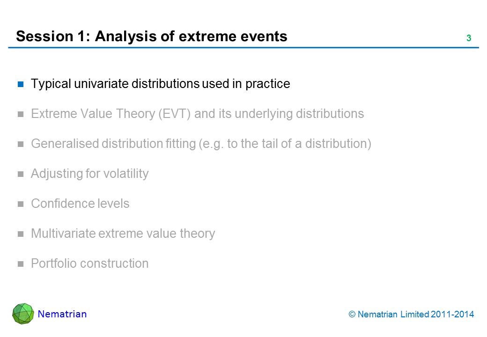Click the bullet next to Portfolio construction
Viewport: 487px width, 337px height.
tap(21, 264)
